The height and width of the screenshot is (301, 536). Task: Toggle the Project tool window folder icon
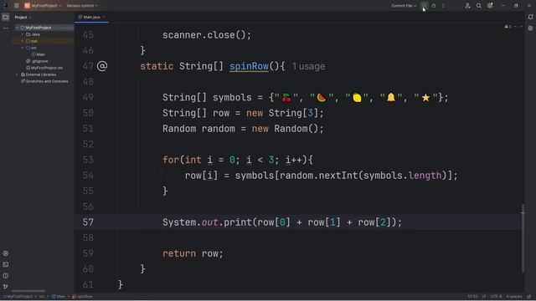6,17
